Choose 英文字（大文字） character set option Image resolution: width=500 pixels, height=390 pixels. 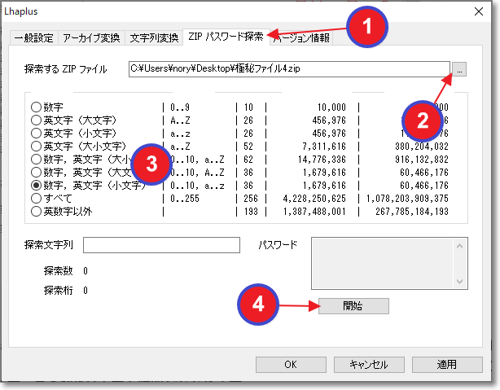pos(36,120)
